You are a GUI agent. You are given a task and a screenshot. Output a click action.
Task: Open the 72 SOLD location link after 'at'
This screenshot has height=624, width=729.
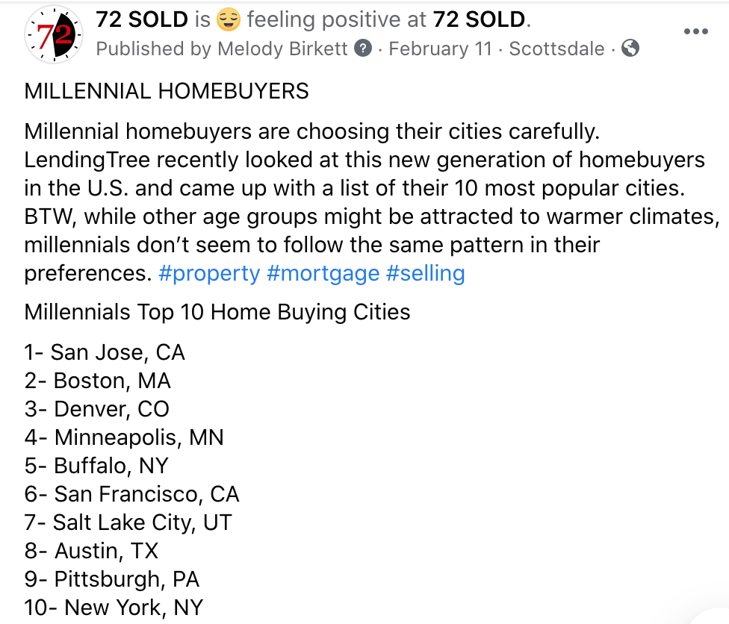[479, 19]
